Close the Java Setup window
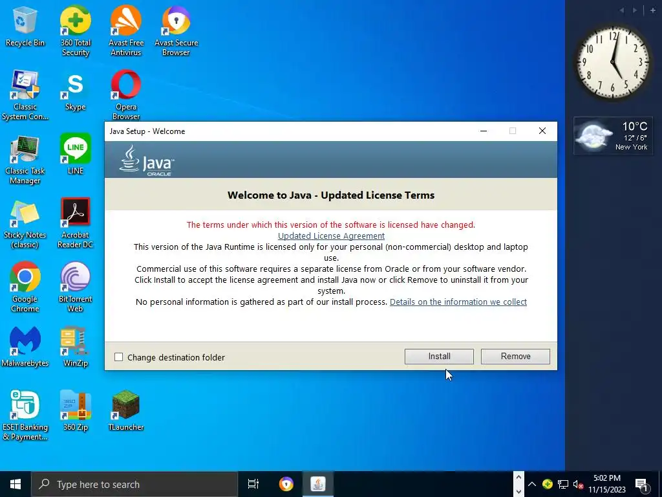 pyautogui.click(x=542, y=131)
